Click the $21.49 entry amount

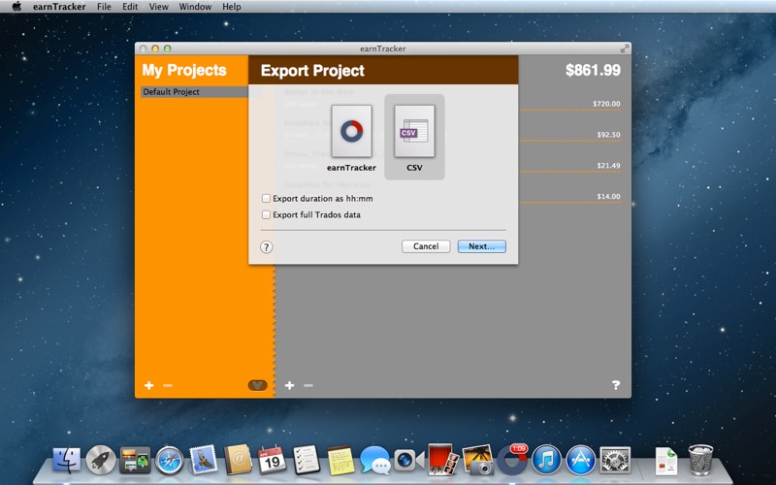[608, 165]
